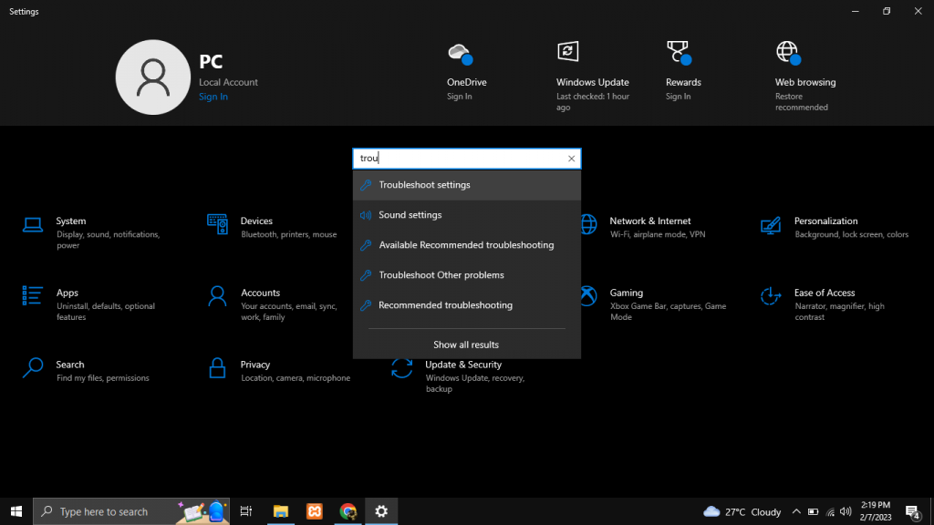
Task: Open the Accounts category label
Action: [260, 293]
